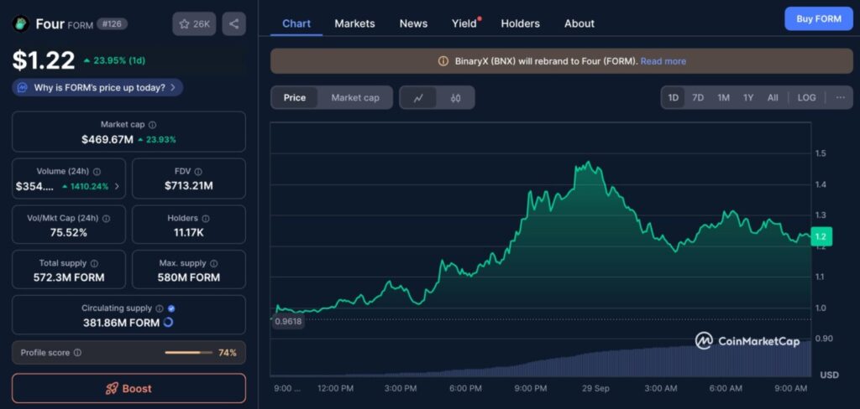This screenshot has height=409, width=860.
Task: Expand the Volume 24h details arrow
Action: click(x=117, y=186)
